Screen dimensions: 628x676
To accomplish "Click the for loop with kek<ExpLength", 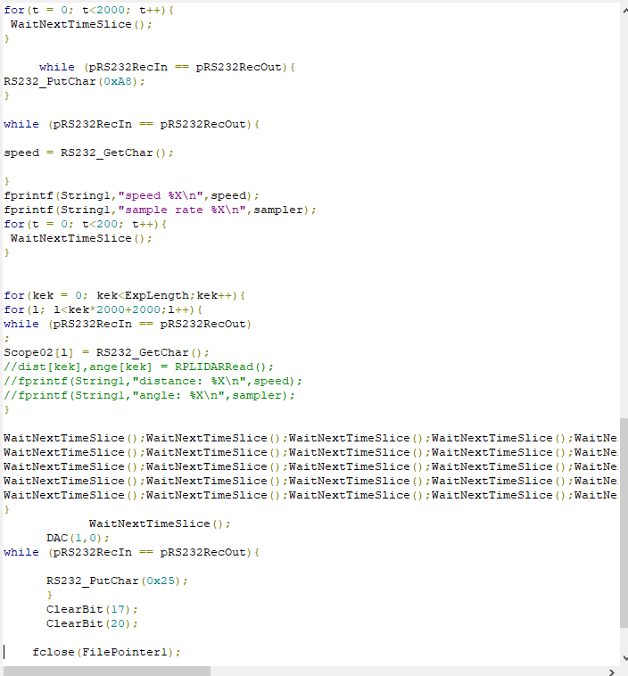I will [125, 295].
